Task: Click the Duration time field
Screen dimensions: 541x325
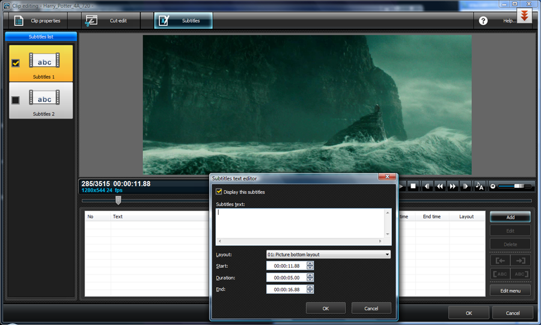Action: point(286,278)
